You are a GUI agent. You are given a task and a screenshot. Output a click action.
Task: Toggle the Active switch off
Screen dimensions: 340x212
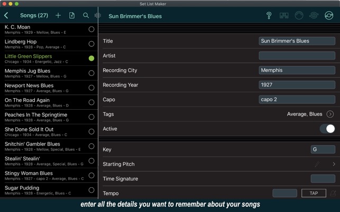pos(327,129)
